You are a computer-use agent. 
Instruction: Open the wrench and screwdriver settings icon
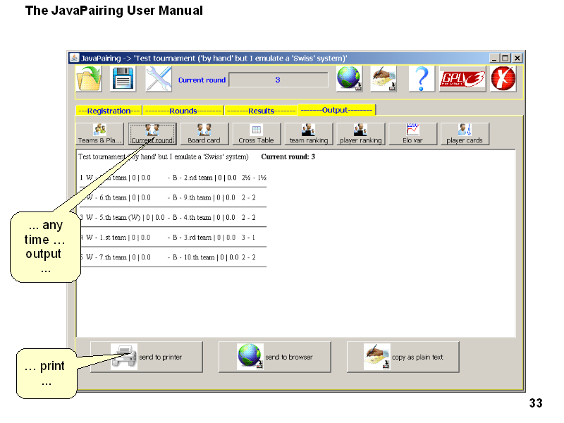[159, 79]
